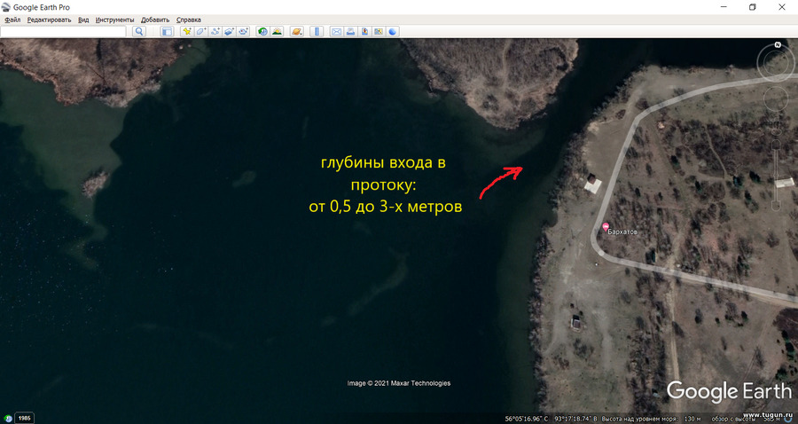Toggle sunlight across the landscape icon

point(277,32)
